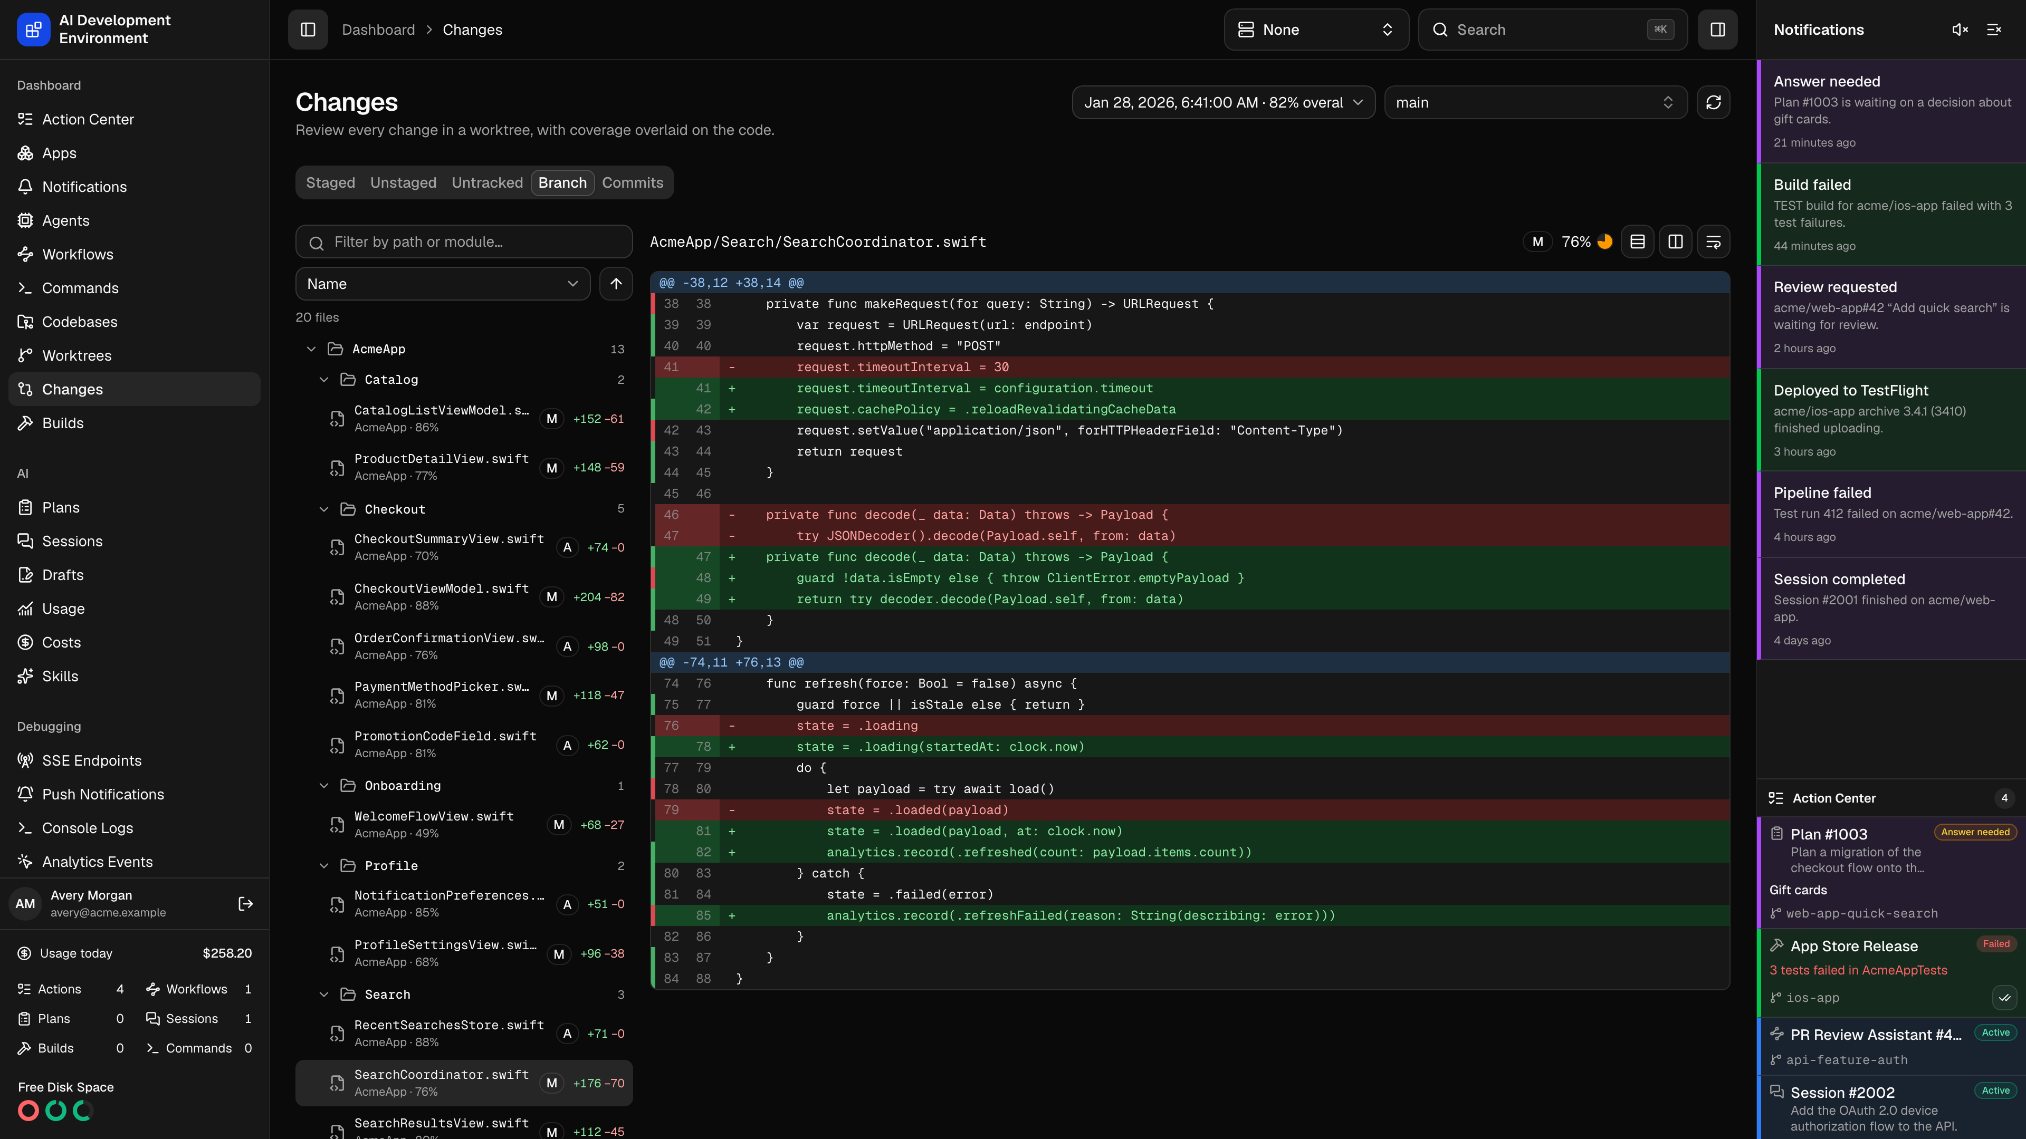Switch to the Unstaged tab

pos(404,182)
